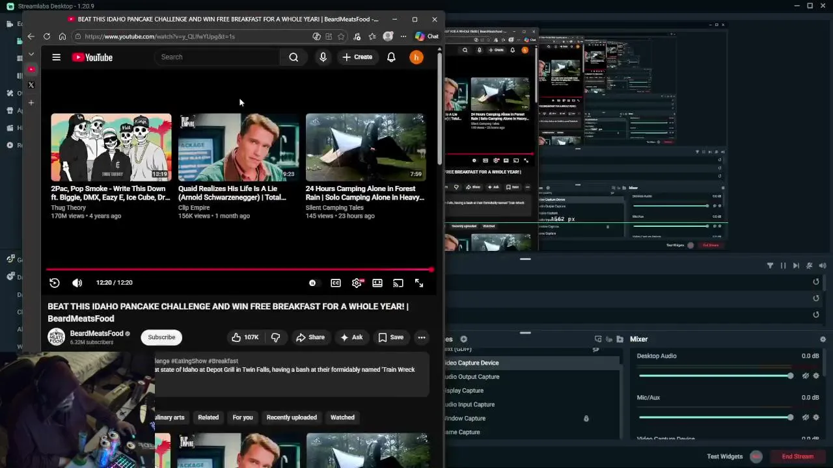This screenshot has height=468, width=833.
Task: Open Desktop Audio source settings gear
Action: pos(816,376)
